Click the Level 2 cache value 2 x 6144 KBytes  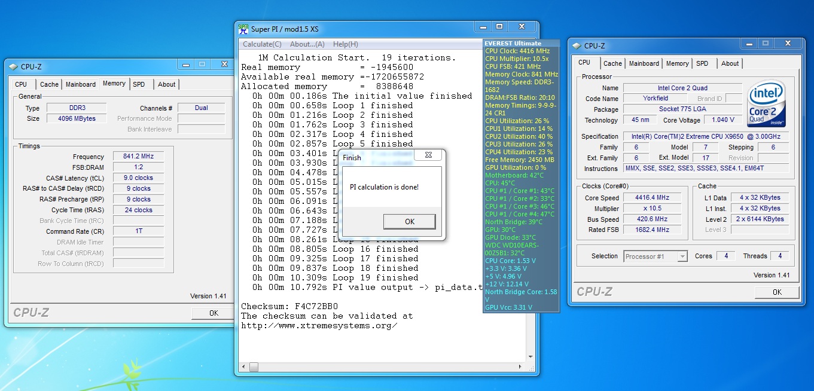pyautogui.click(x=760, y=219)
